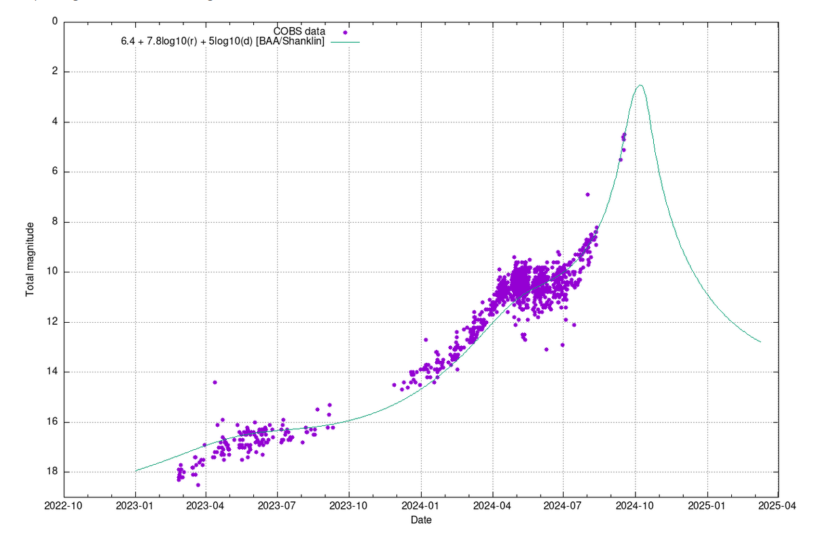This screenshot has width=829, height=549.
Task: Click the right end of the green curve
Action: (760, 342)
